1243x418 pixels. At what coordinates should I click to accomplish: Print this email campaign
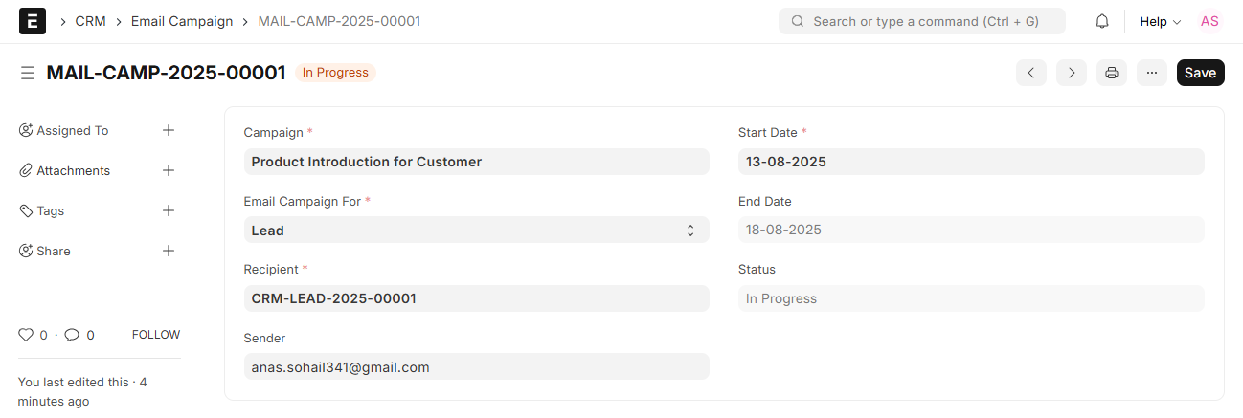pyautogui.click(x=1112, y=73)
